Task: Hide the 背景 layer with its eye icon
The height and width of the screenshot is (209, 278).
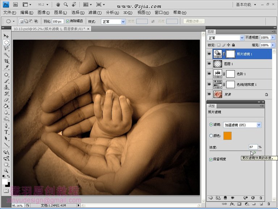Action: [x=209, y=94]
